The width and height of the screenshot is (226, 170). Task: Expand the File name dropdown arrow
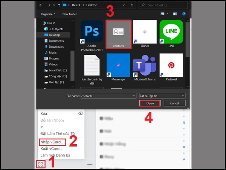134,96
